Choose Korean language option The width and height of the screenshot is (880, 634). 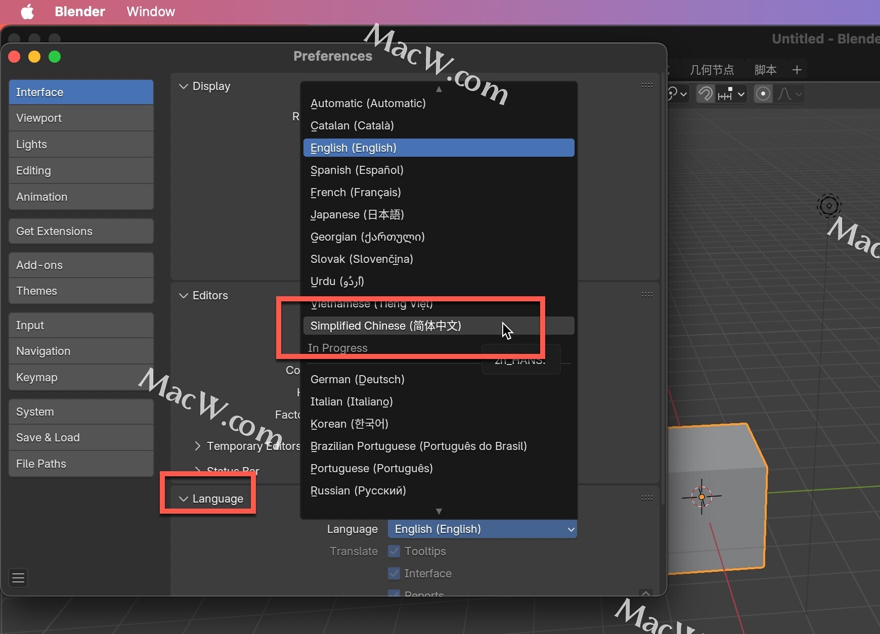coord(439,424)
